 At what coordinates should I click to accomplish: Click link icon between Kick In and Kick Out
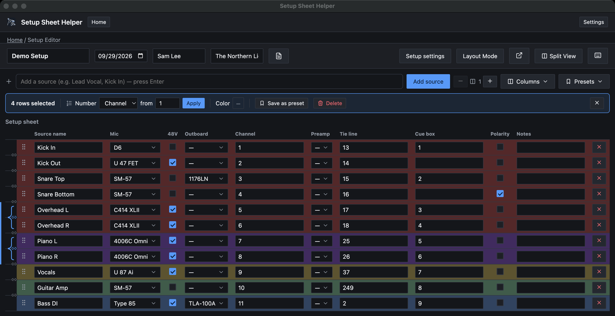click(14, 155)
